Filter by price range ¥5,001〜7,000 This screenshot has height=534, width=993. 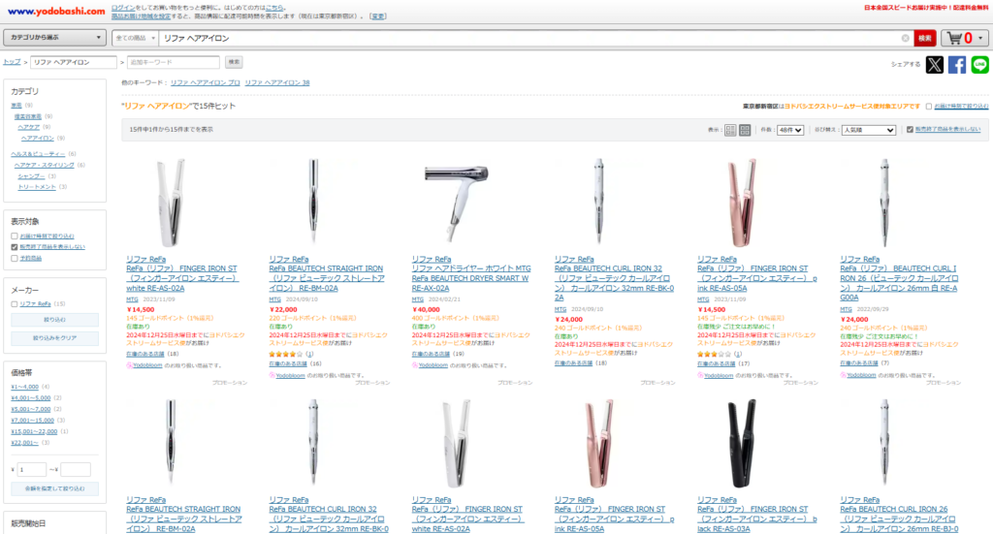coord(30,409)
